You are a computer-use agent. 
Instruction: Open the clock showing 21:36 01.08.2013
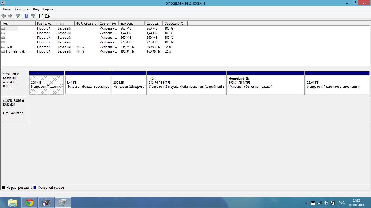tap(357, 203)
